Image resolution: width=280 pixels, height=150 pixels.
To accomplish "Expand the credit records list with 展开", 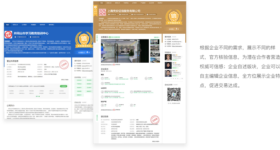I will (37, 96).
